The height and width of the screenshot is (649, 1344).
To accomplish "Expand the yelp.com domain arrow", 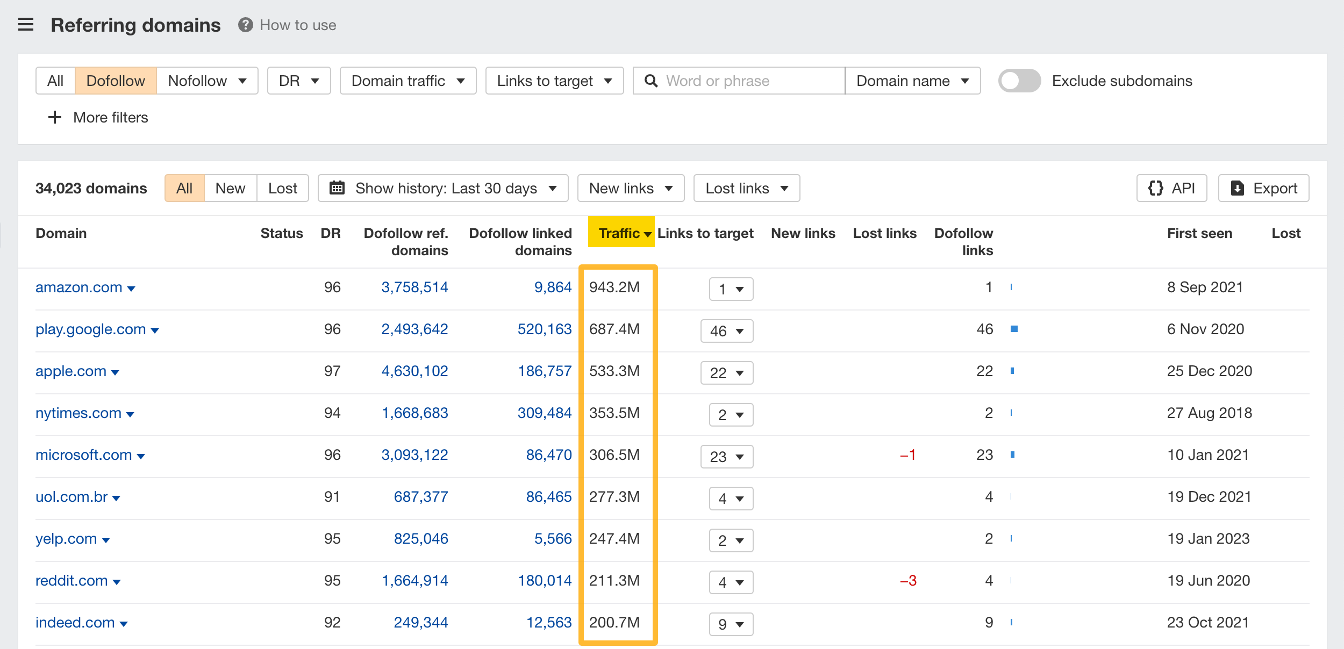I will pos(106,540).
